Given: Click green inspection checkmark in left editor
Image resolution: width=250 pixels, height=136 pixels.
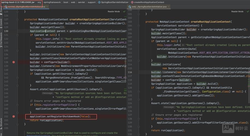Looking at the screenshot, I should (124, 12).
